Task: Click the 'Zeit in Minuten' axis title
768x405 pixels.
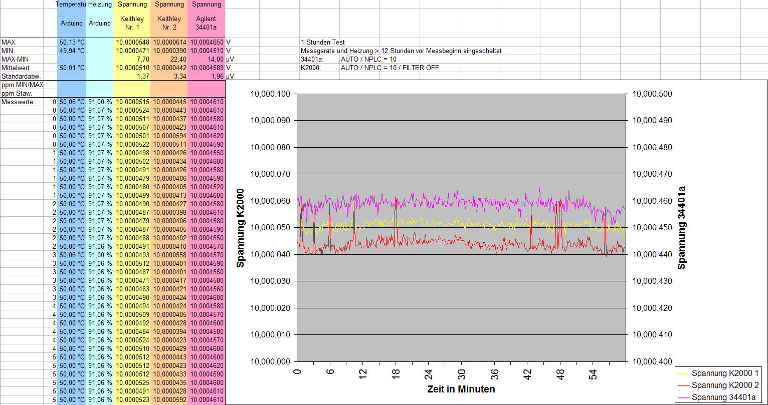Action: (x=461, y=389)
